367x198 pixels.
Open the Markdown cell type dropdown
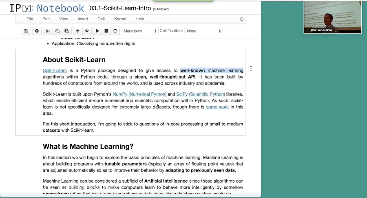140,31
